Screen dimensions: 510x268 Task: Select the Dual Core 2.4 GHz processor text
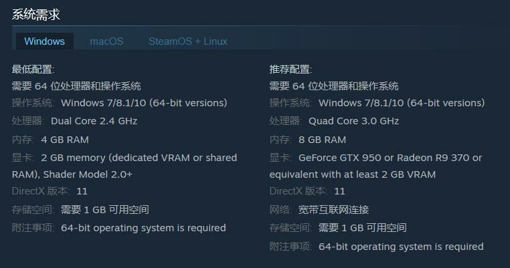coord(94,121)
